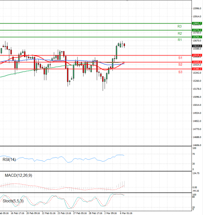
Task: Select the current price 15614.0 tag
Action: click(197, 46)
